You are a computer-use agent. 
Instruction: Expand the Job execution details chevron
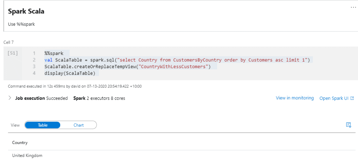tap(10, 98)
